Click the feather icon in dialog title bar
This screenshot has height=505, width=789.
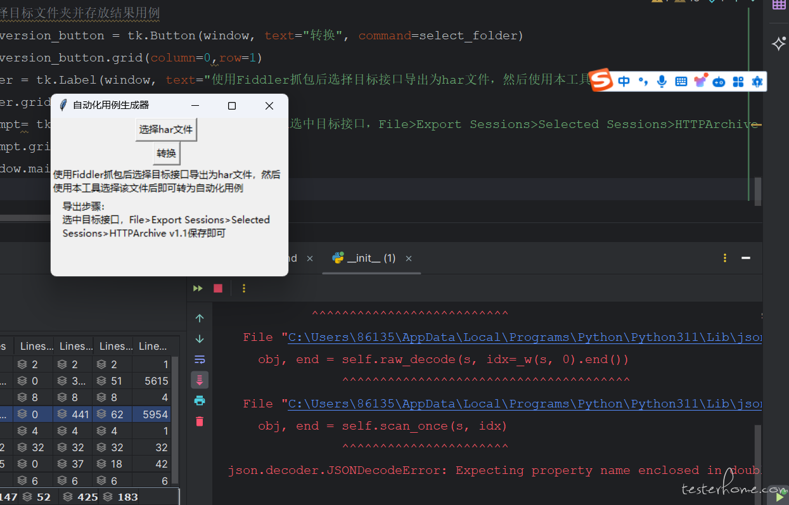tap(63, 105)
